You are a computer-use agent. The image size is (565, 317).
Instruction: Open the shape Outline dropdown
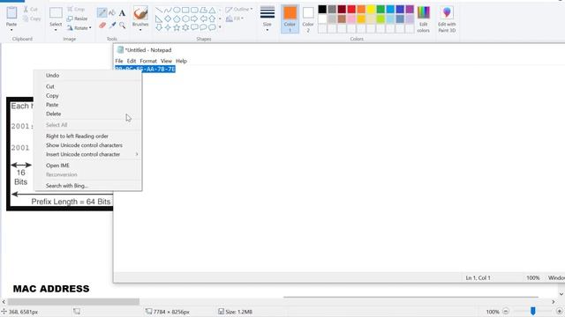point(239,10)
